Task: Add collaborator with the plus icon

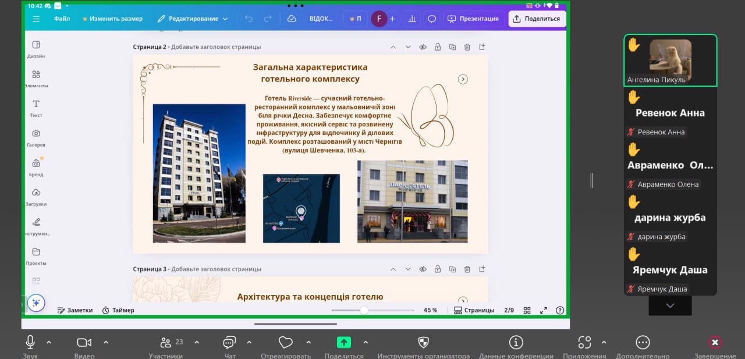Action: click(x=392, y=19)
